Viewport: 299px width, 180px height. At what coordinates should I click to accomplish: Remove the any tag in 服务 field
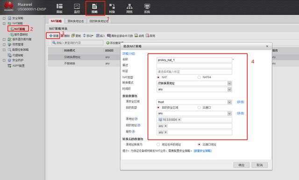[x=165, y=132]
